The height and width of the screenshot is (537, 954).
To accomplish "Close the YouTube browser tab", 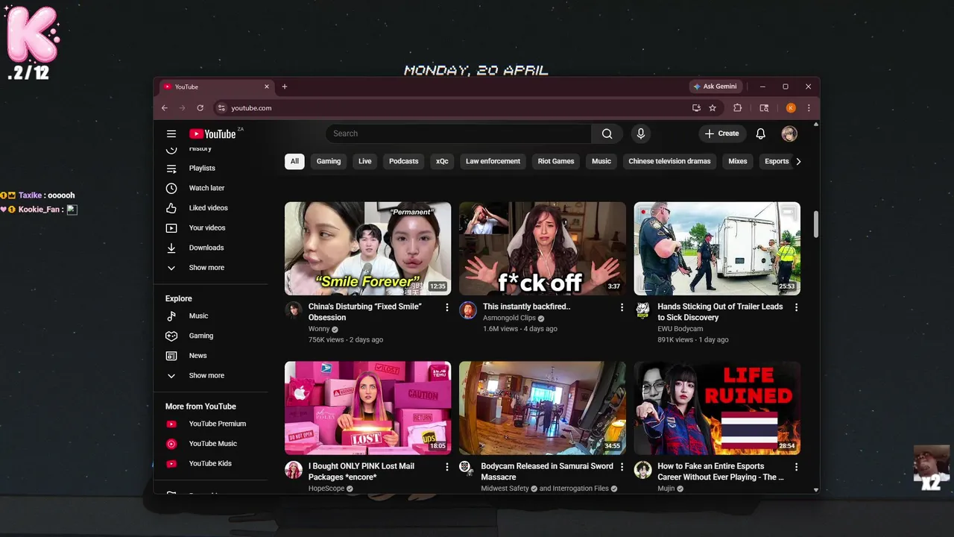I will pos(267,87).
